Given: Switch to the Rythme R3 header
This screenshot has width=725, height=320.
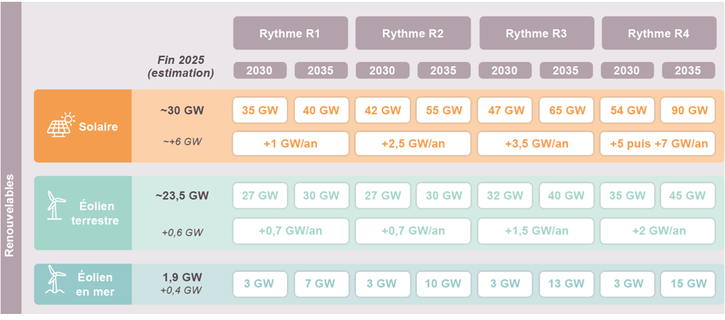Looking at the screenshot, I should click(x=536, y=33).
